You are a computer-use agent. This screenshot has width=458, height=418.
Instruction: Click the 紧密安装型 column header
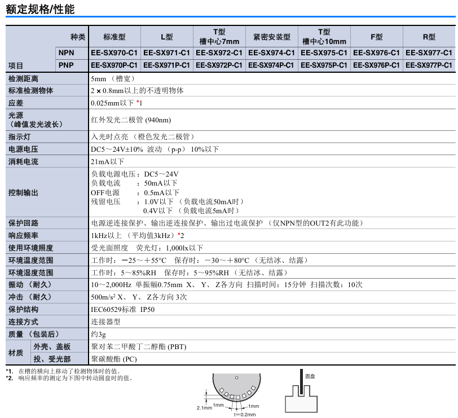271,37
